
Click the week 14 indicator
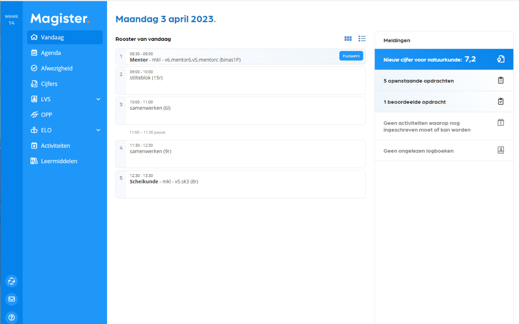tap(11, 19)
